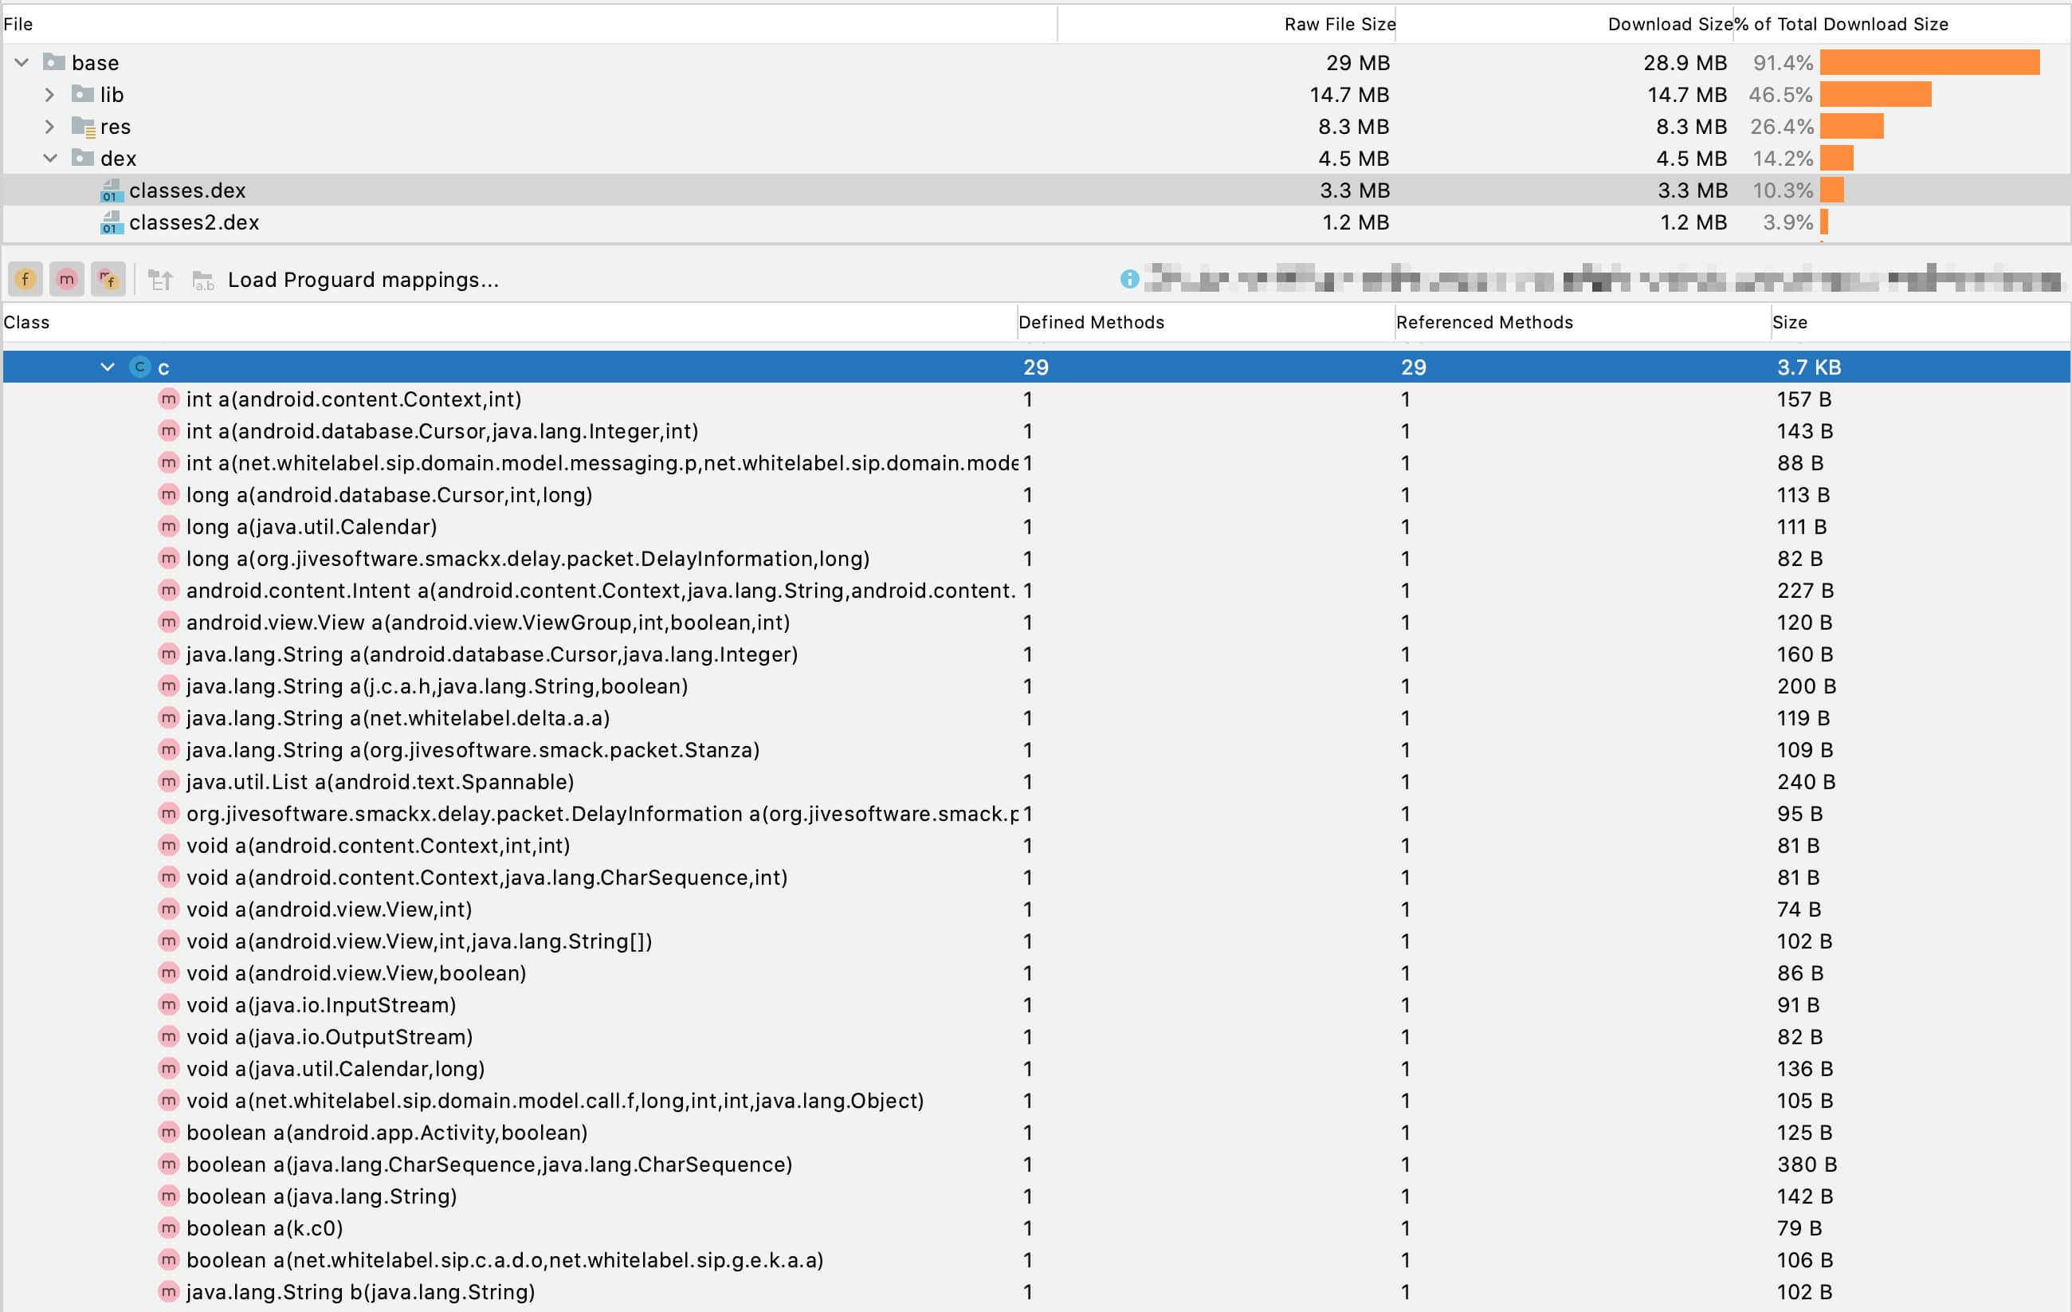Click the Defined Methods column header
Viewport: 2072px width, 1312px height.
(1090, 322)
